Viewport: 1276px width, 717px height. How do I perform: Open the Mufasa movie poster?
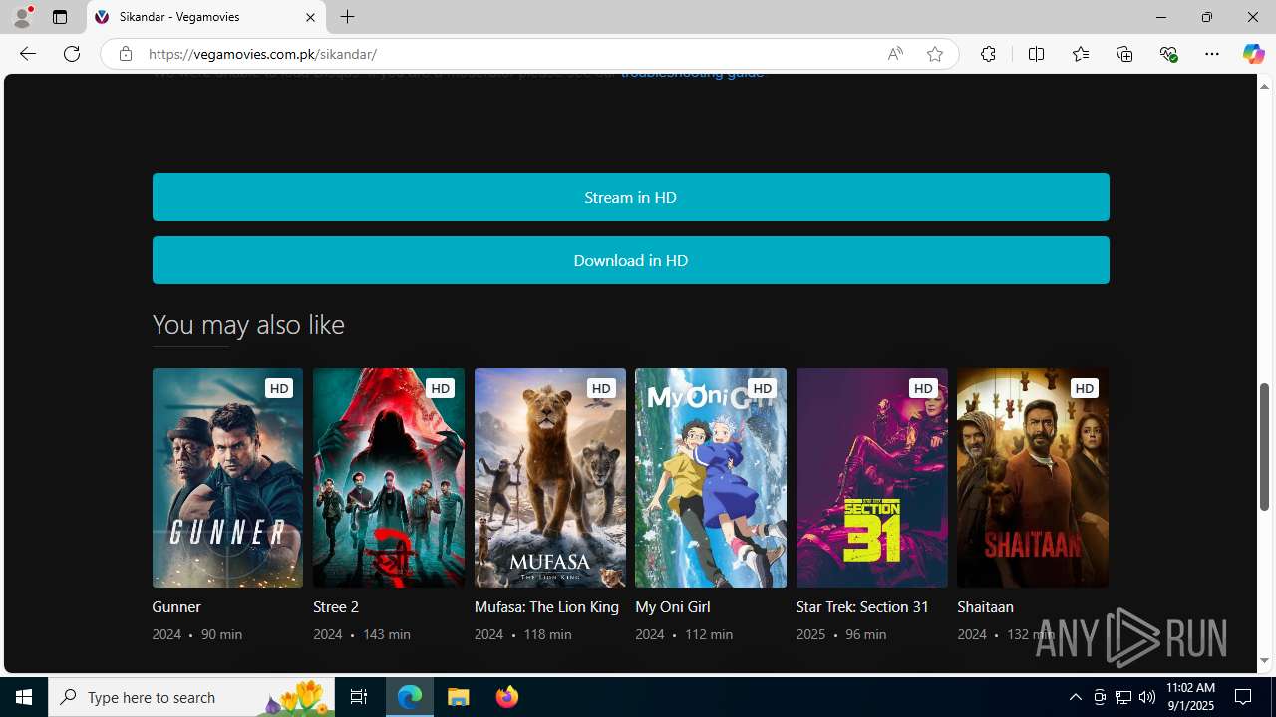coord(550,478)
